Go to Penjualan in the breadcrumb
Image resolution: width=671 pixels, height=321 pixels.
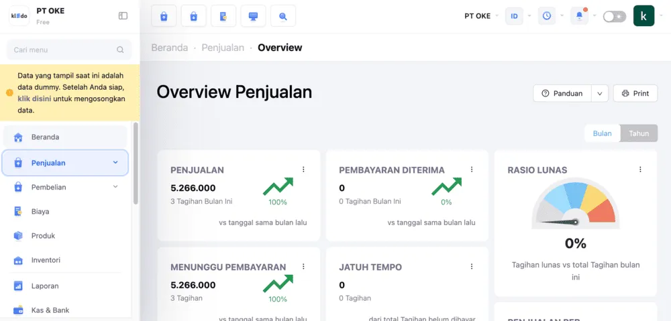point(223,48)
